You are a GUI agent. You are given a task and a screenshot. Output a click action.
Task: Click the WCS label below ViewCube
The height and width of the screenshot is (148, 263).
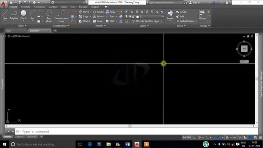point(244,61)
